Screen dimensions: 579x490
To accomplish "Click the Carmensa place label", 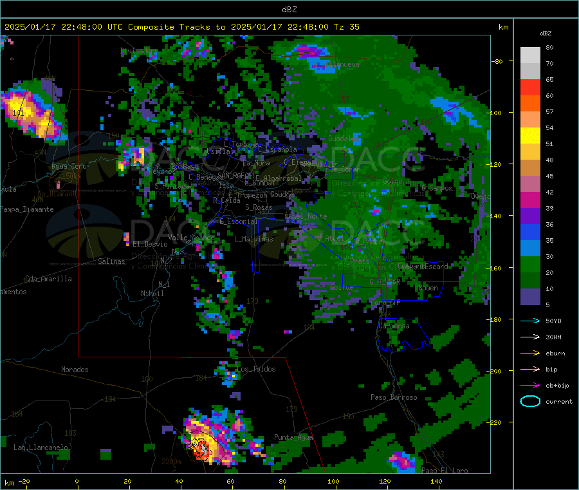I will pyautogui.click(x=394, y=326).
